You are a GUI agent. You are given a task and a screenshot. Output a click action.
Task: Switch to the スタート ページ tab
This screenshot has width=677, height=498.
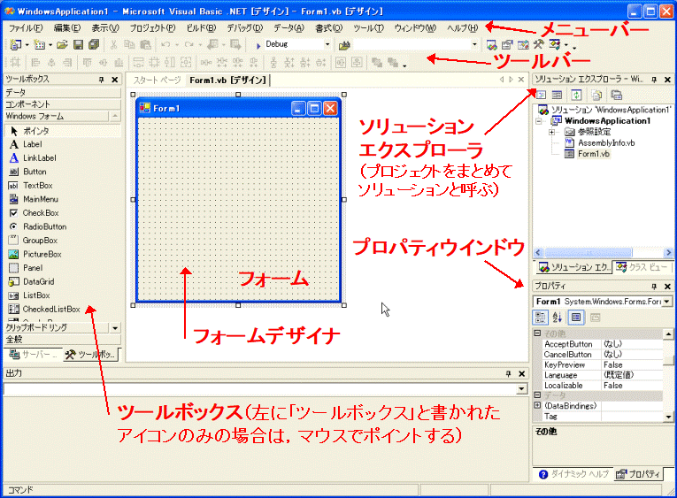coord(157,80)
